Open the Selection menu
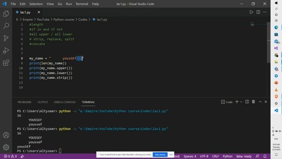 pos(36,4)
